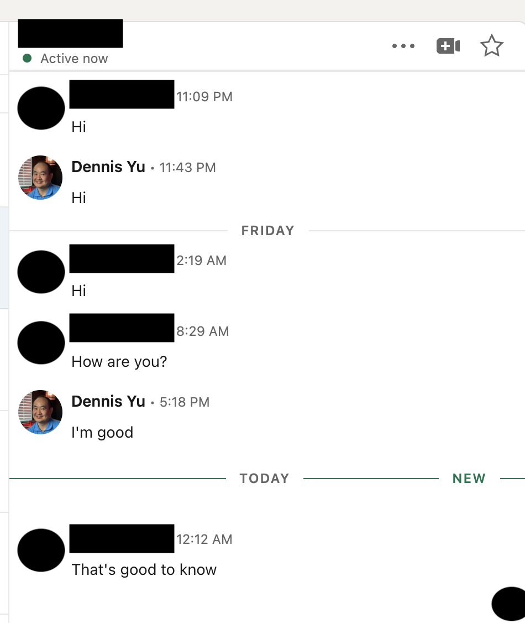
Task: Select the How are you? message
Action: pos(119,362)
